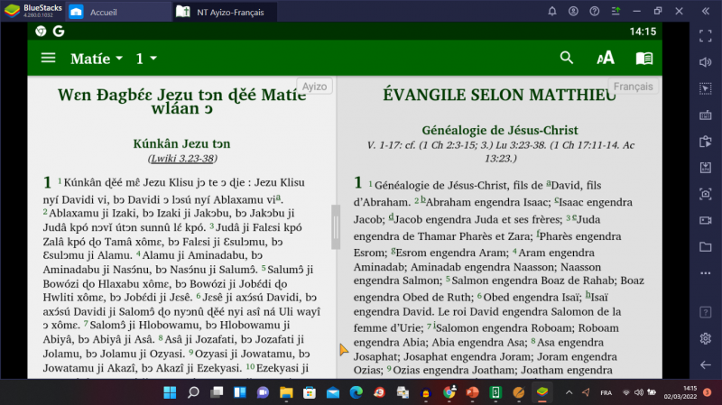Toggle BlueStacks fullscreen mode

(706, 36)
